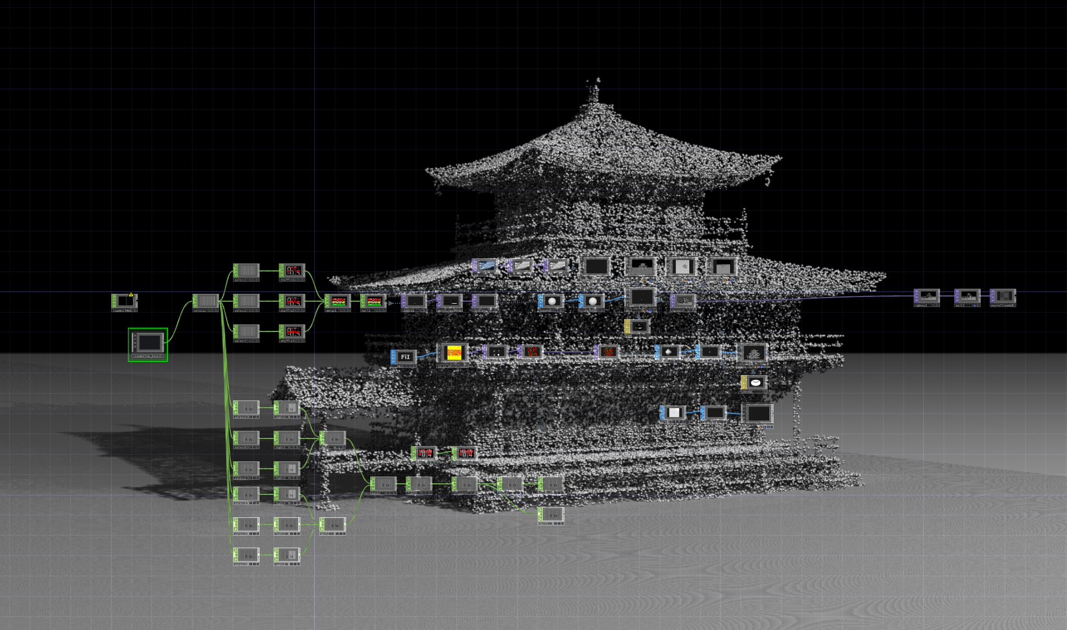Click the first blue sphere SOP node
The width and height of the screenshot is (1067, 630).
coord(552,301)
